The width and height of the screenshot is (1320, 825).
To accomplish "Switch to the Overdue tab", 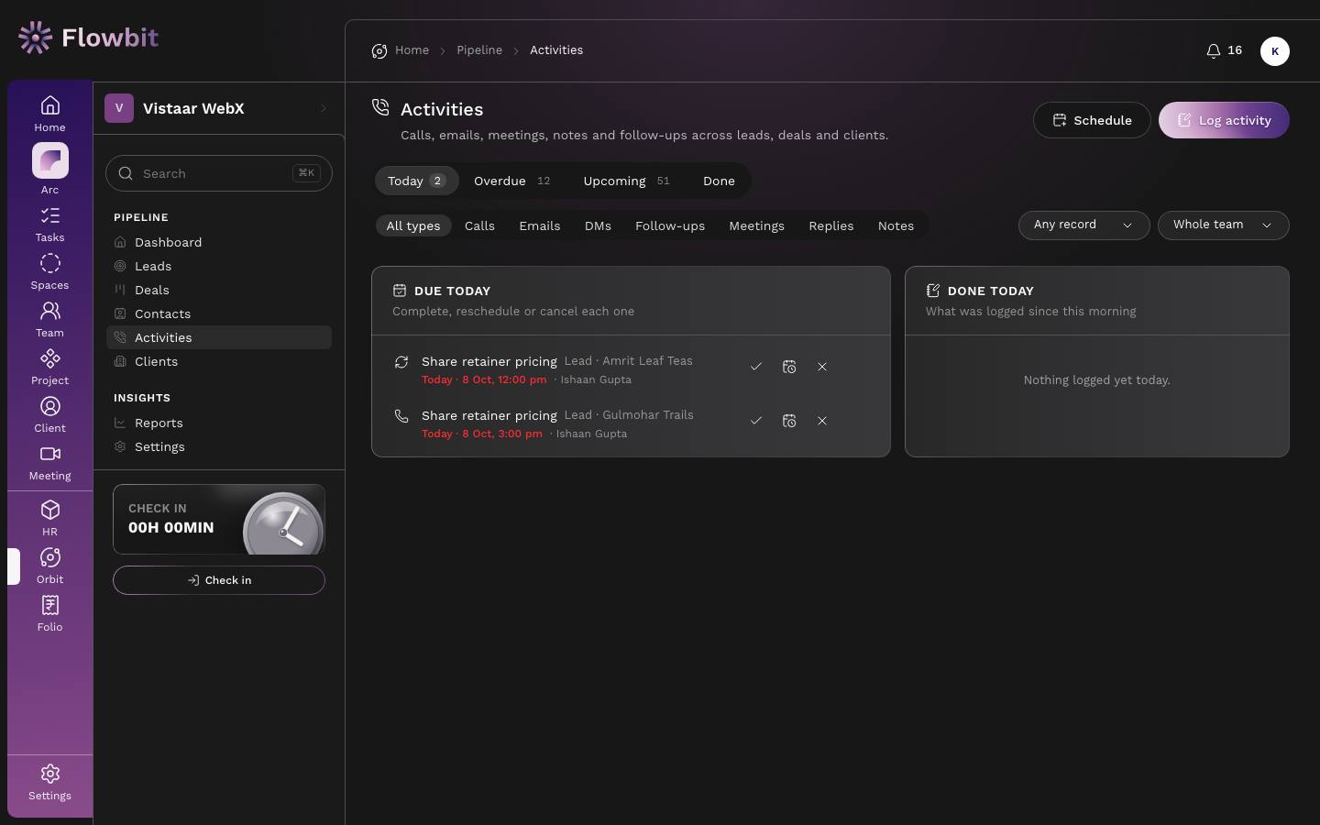I will click(x=511, y=181).
